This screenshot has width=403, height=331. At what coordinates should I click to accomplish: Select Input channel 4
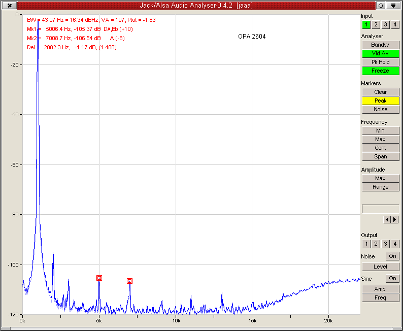coord(395,25)
